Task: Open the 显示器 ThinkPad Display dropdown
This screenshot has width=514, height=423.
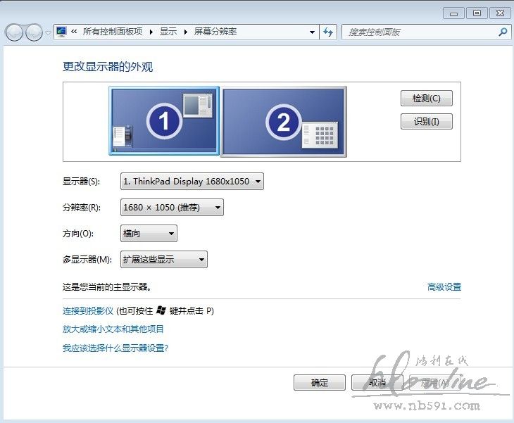Action: click(x=192, y=181)
